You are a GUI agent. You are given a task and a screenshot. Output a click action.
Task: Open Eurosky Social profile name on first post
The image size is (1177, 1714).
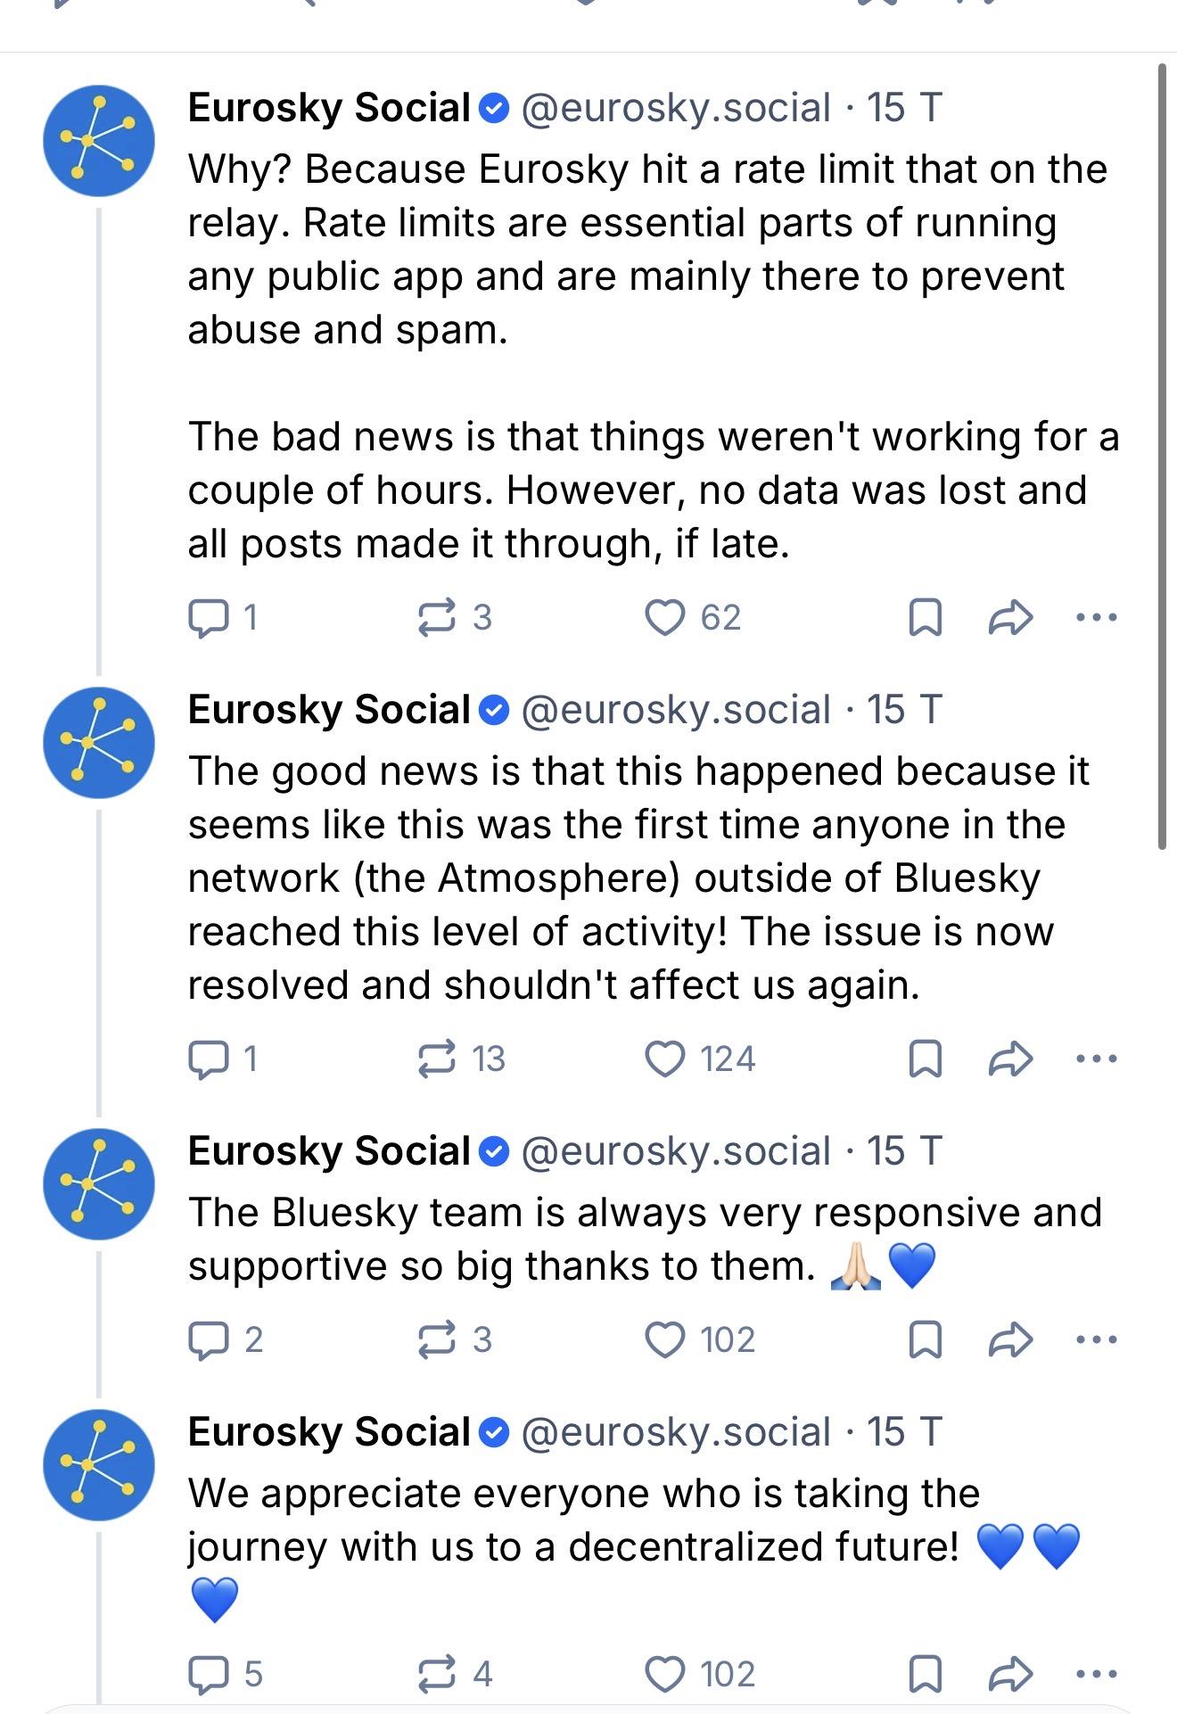click(x=329, y=108)
